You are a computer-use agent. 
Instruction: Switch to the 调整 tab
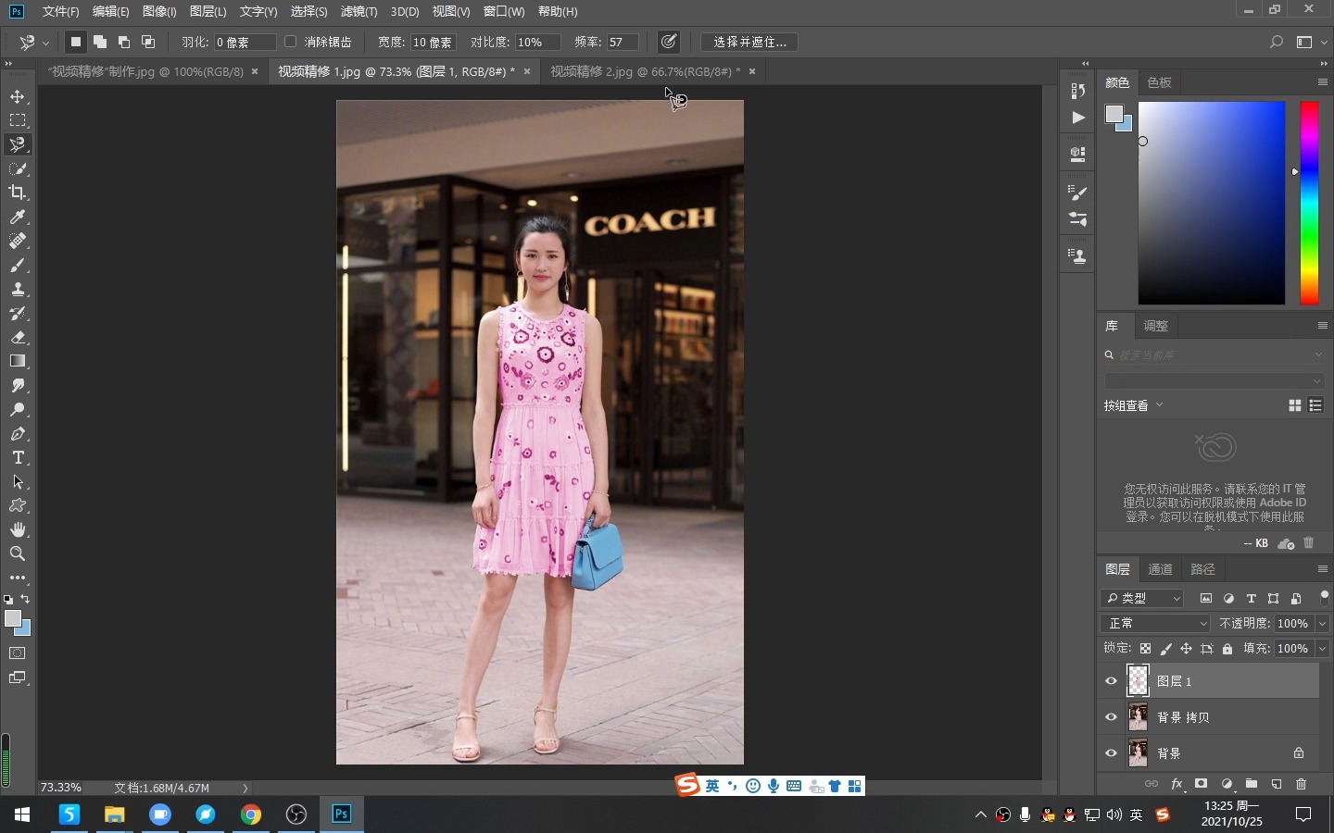click(x=1156, y=326)
